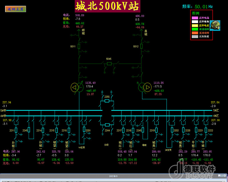Screen dimensions: 228x182
Task: Toggle breaker 2201 for 1#主变
Action: (x=84, y=129)
